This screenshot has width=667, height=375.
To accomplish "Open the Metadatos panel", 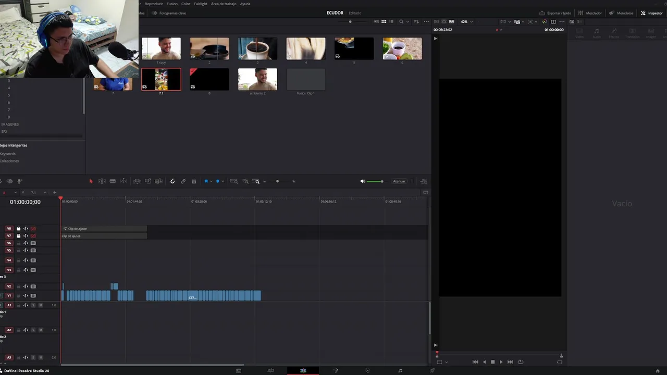I will pos(621,13).
